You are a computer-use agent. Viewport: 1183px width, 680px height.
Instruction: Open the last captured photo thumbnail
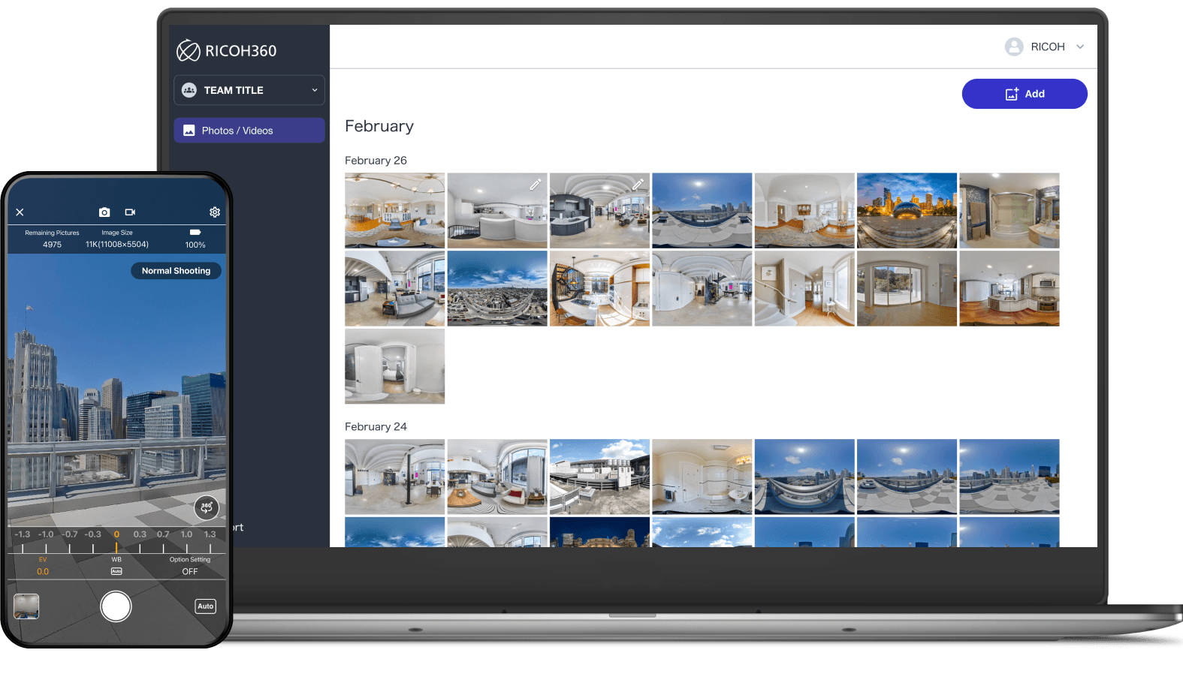tap(26, 606)
